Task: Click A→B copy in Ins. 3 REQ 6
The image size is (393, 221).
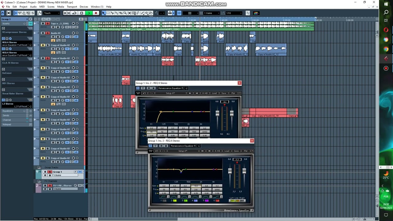Action: click(x=217, y=151)
